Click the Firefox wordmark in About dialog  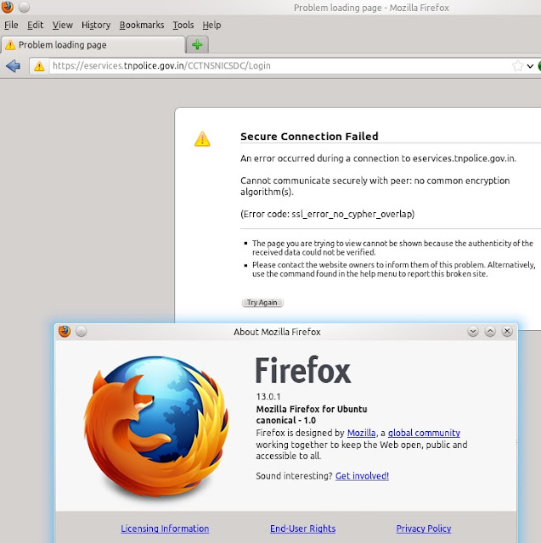click(303, 370)
